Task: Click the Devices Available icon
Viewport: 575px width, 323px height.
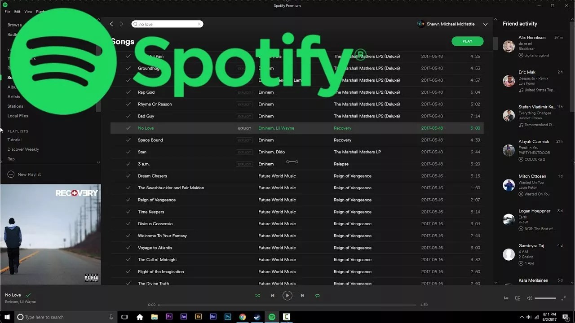Action: coord(517,298)
